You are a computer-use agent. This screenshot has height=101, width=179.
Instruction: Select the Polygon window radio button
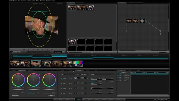pyautogui.click(x=62, y=88)
